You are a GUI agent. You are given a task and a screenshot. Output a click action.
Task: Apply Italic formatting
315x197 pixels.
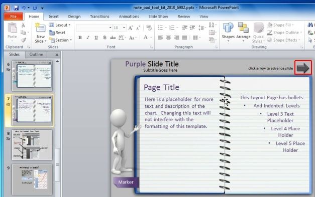point(88,38)
